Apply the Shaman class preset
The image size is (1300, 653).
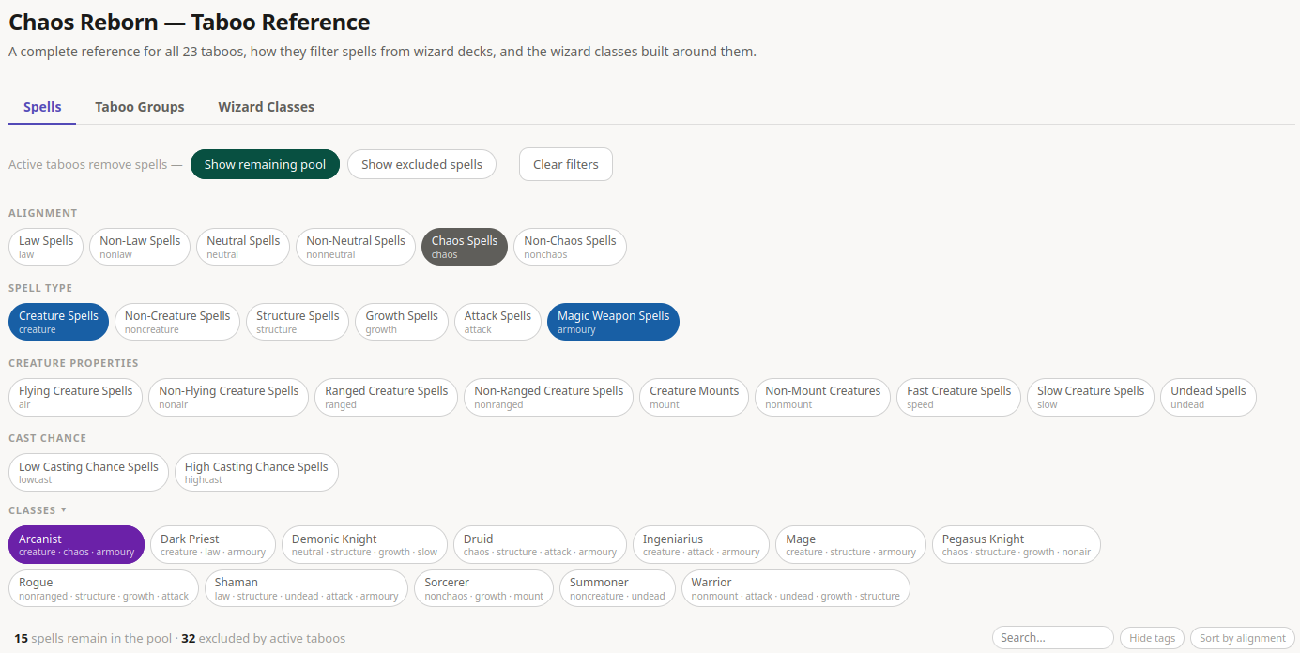pos(306,588)
